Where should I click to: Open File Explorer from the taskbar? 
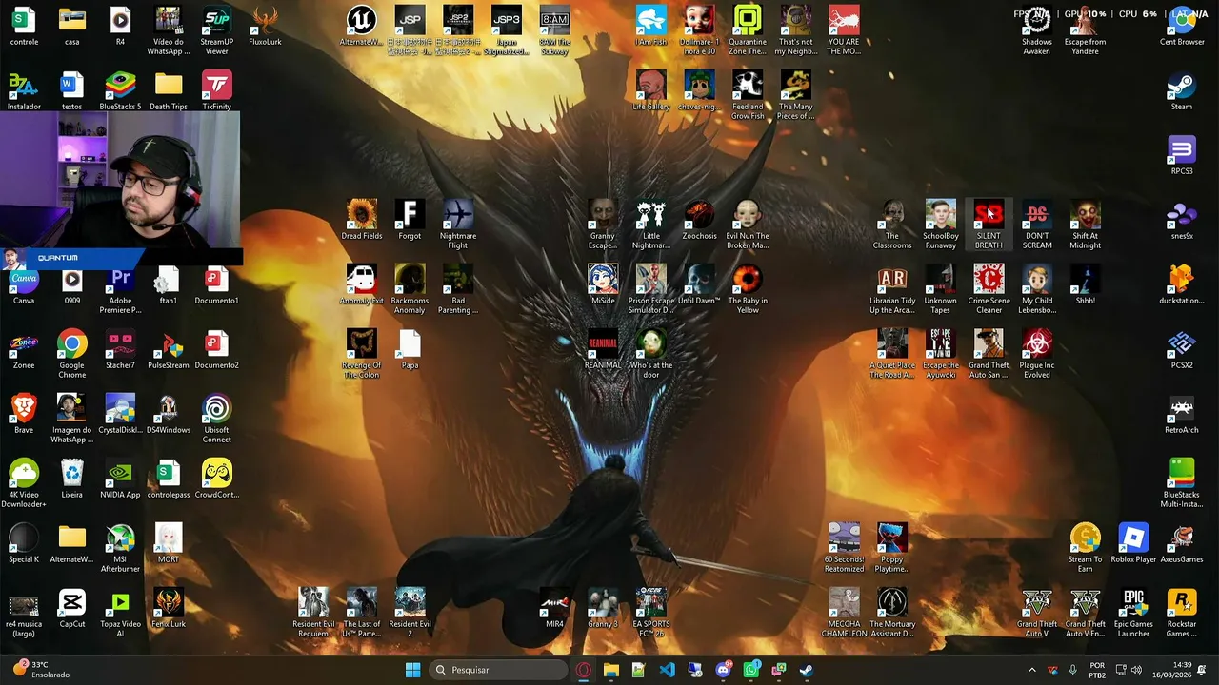click(611, 670)
